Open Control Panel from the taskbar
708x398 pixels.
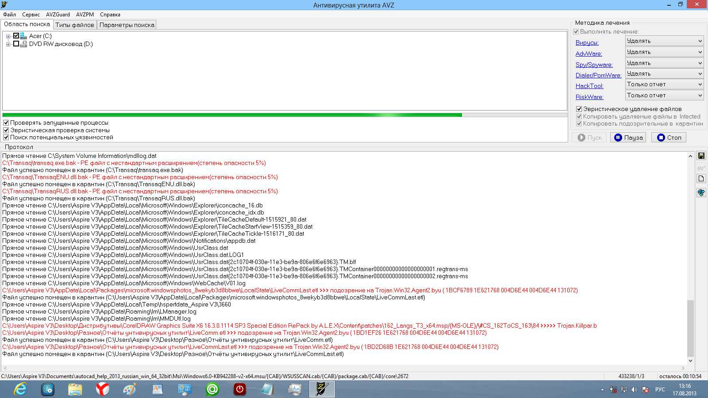point(185,389)
